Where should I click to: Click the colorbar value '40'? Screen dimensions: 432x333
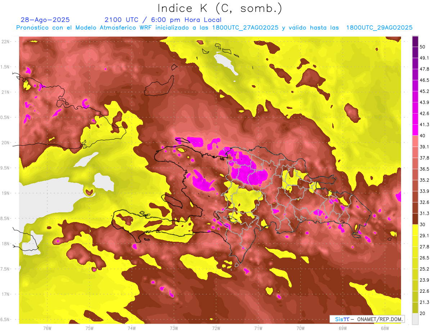pyautogui.click(x=423, y=136)
